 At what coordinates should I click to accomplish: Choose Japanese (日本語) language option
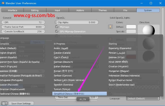tap(8, 71)
